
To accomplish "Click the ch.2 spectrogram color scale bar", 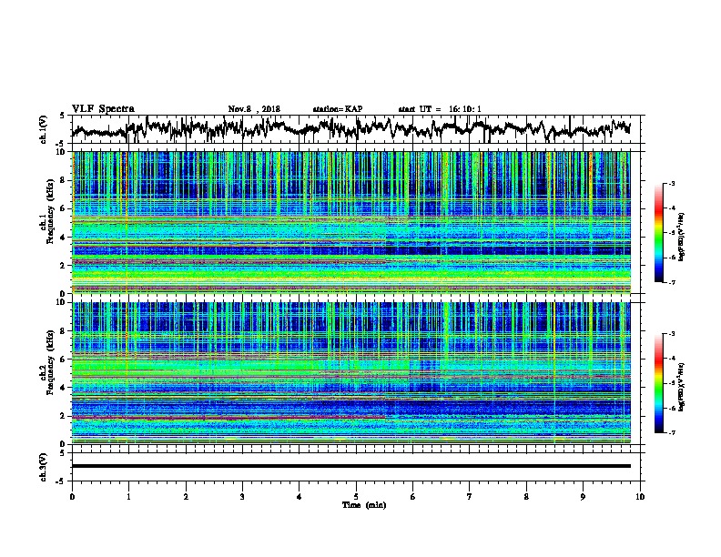I will click(x=658, y=383).
